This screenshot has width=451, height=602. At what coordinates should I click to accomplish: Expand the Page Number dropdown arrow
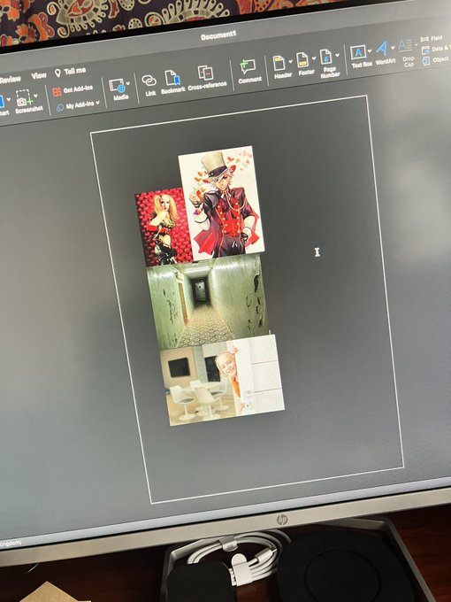[338, 55]
